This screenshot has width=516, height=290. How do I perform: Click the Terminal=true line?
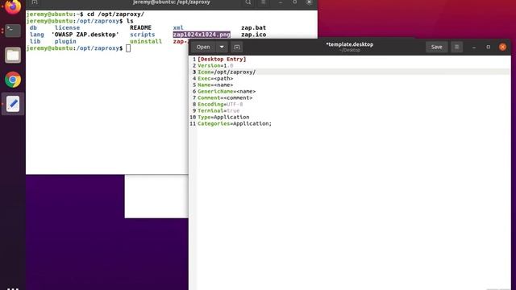(218, 111)
